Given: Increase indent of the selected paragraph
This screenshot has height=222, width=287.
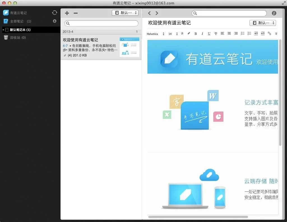Looking at the screenshot, I should point(256,34).
